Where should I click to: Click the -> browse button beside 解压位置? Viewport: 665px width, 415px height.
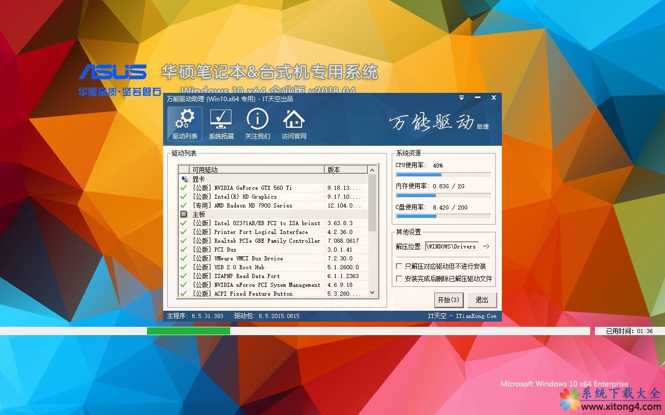click(x=486, y=246)
